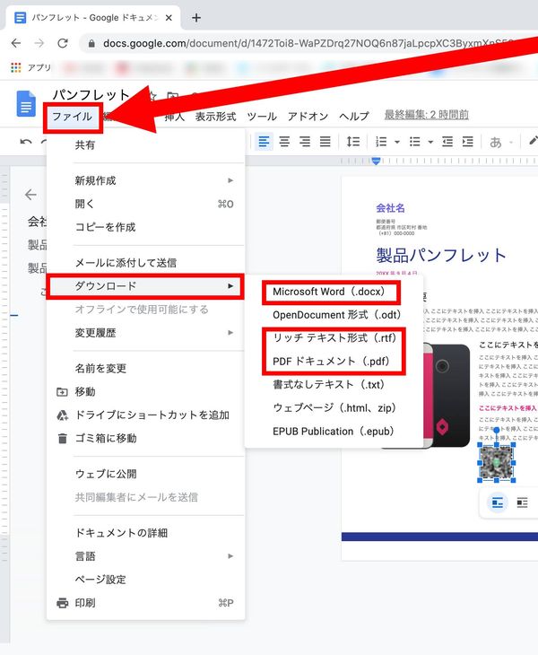Click the 製品パンフレット heading in document
The image size is (538, 655).
(x=441, y=255)
